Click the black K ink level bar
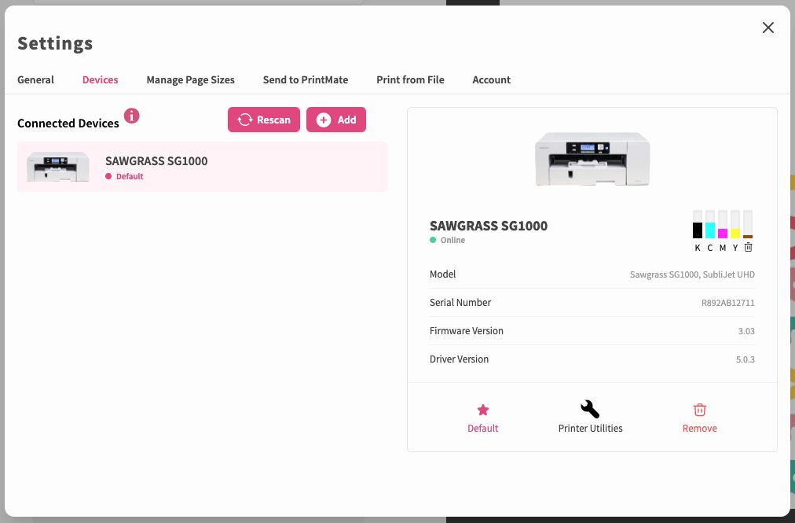Screen dimensions: 795x523 698,224
